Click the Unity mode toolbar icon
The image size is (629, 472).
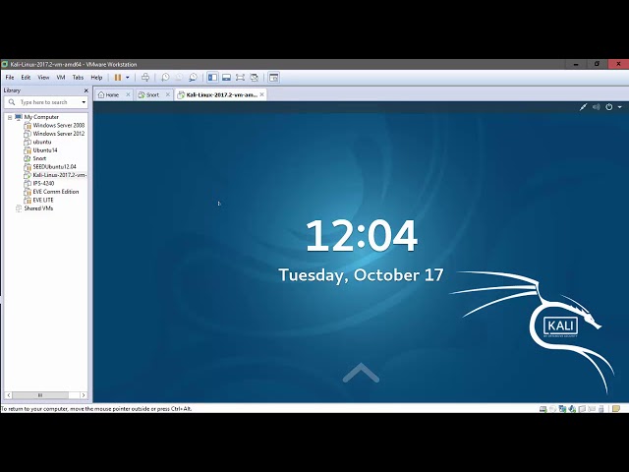point(254,78)
